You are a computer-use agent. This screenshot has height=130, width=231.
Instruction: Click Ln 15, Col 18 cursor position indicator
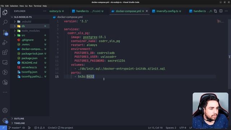click(155, 128)
